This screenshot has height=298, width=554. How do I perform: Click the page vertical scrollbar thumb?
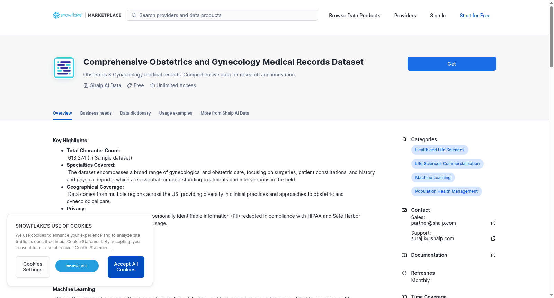click(x=551, y=36)
